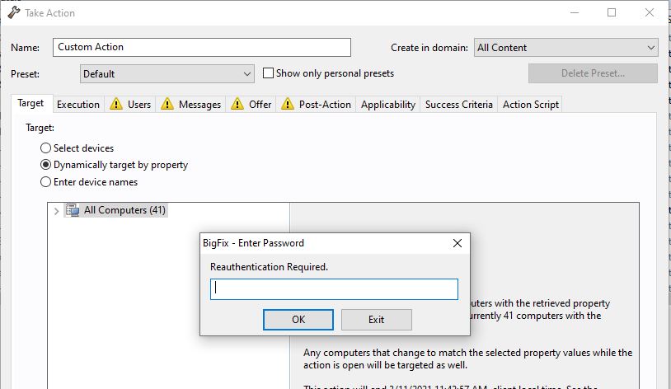Open the Create in domain dropdown
The width and height of the screenshot is (671, 389).
tap(565, 48)
